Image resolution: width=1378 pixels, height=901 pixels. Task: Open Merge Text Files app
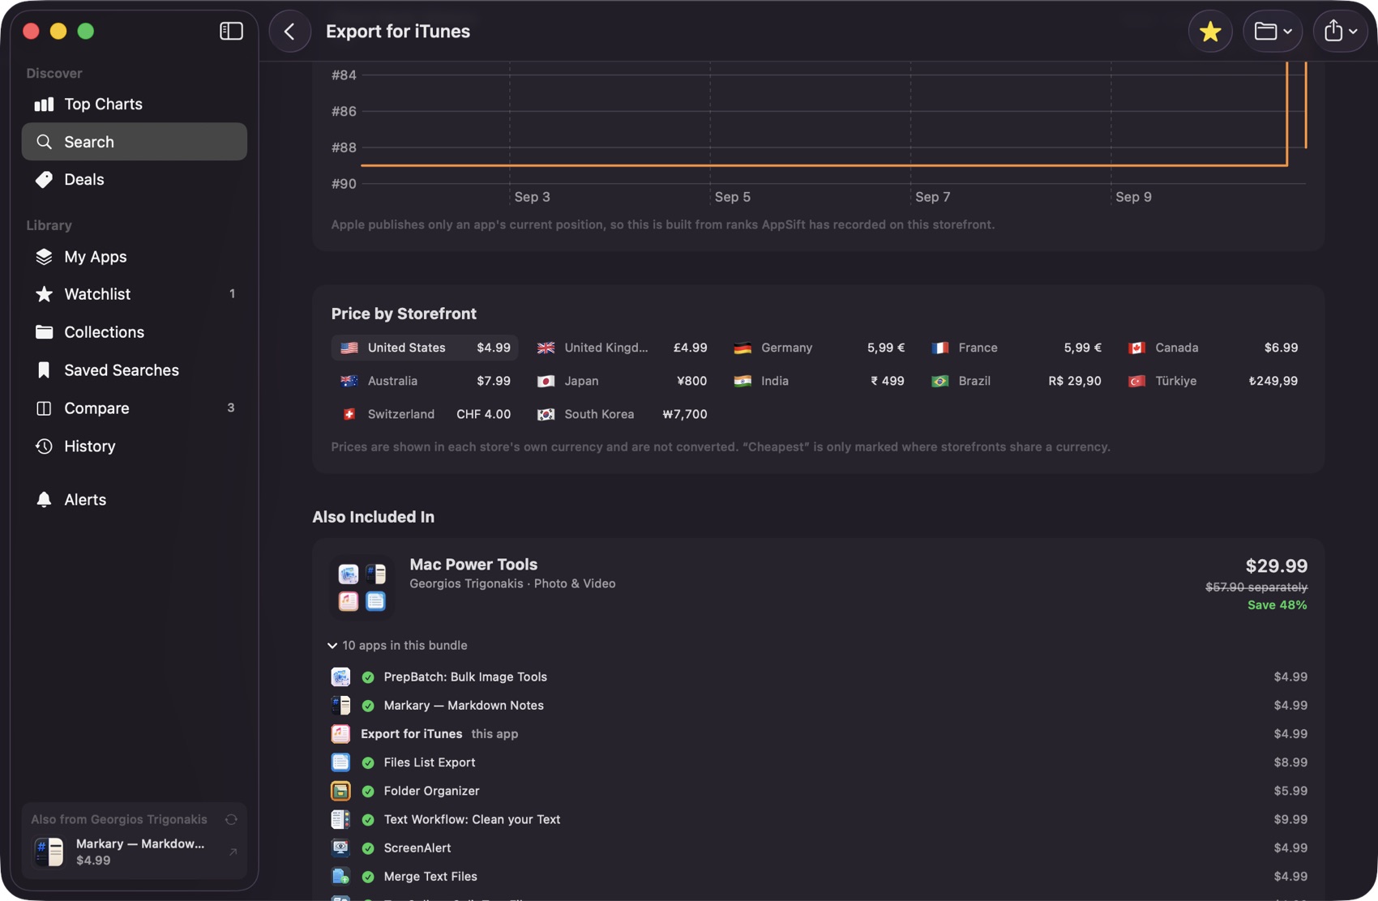point(819,876)
